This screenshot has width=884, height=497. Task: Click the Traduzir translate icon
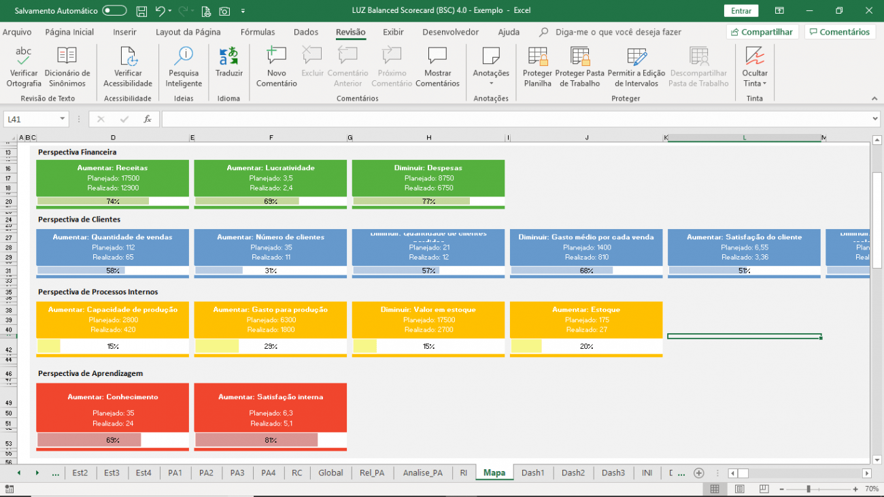tap(228, 56)
